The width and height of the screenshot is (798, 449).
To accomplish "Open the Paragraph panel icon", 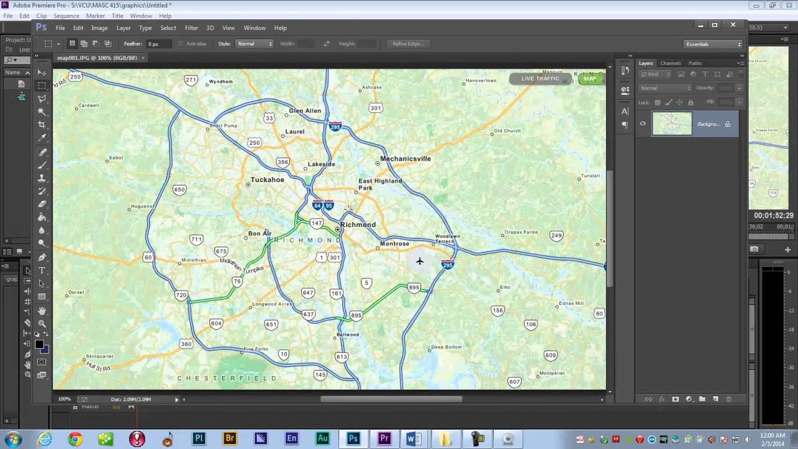I will click(625, 125).
